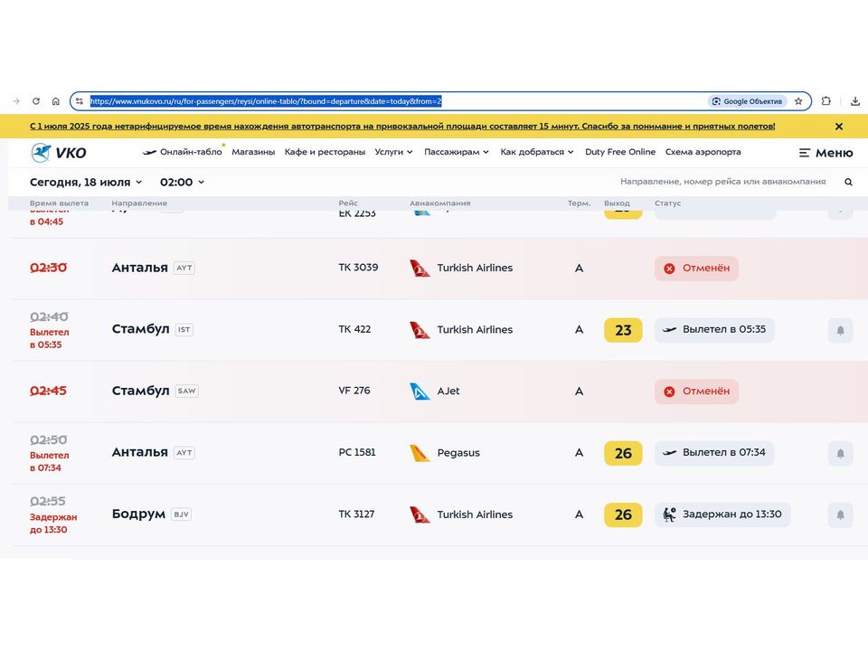
Task: Bookmark this page with the star icon
Action: (x=798, y=101)
